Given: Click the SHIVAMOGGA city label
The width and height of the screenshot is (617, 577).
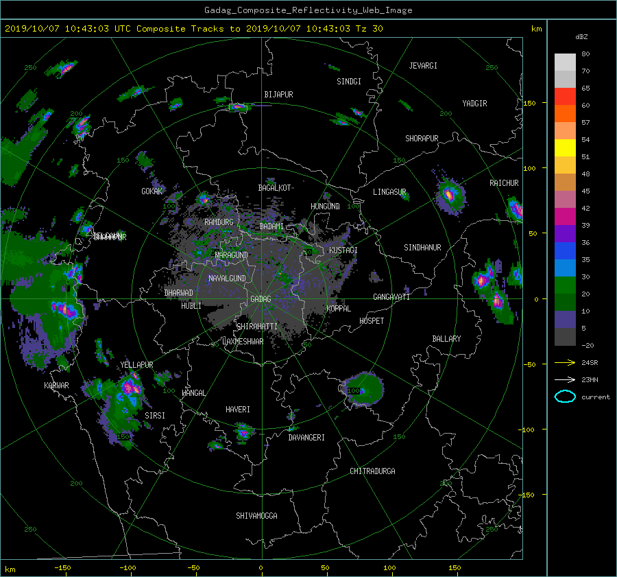Looking at the screenshot, I should [256, 516].
